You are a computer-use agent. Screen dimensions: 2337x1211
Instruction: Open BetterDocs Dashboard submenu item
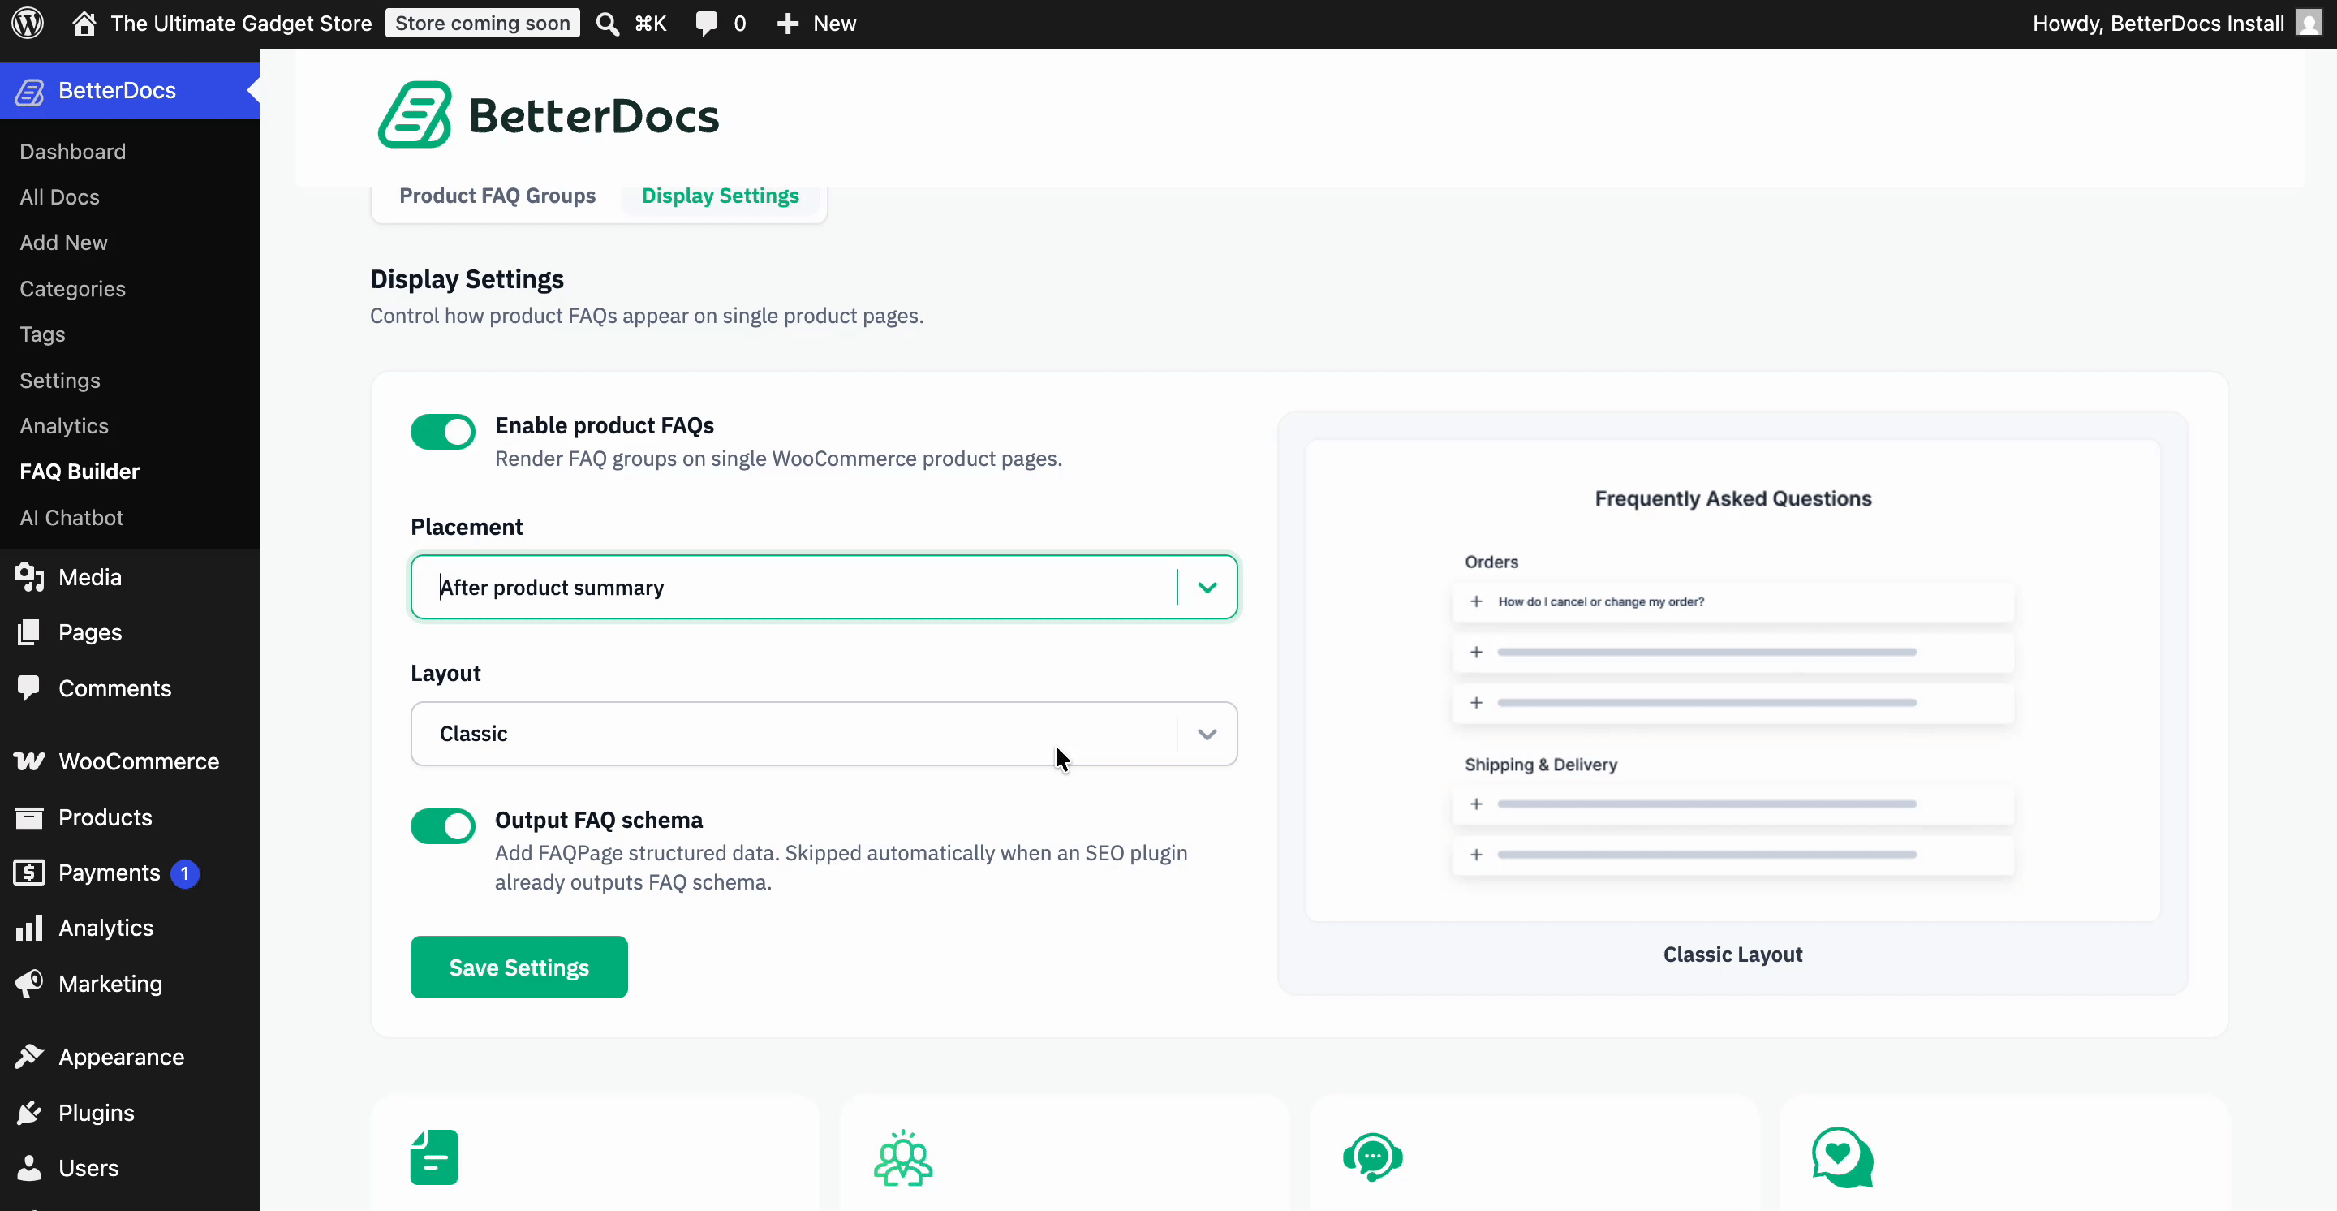point(72,152)
